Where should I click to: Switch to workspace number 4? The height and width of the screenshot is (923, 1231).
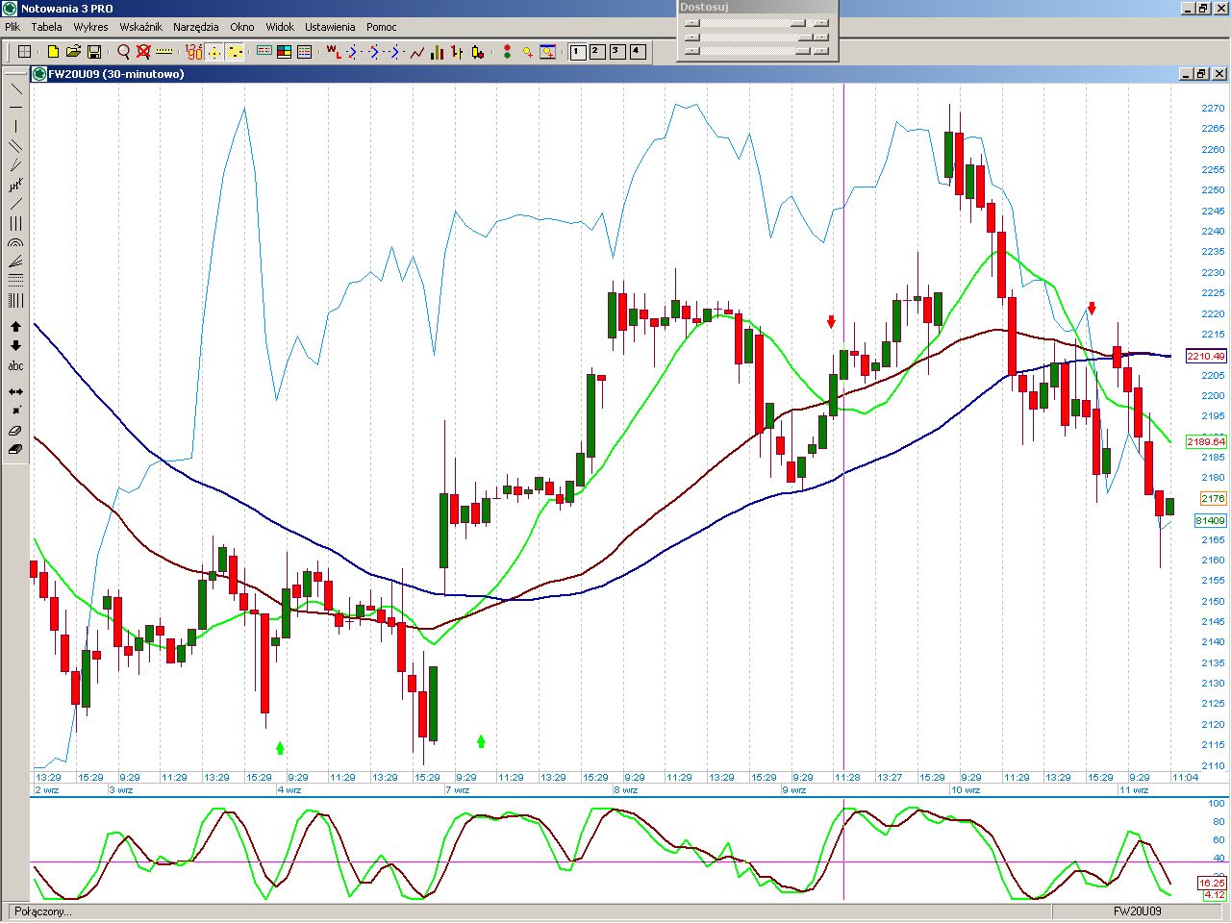(638, 51)
